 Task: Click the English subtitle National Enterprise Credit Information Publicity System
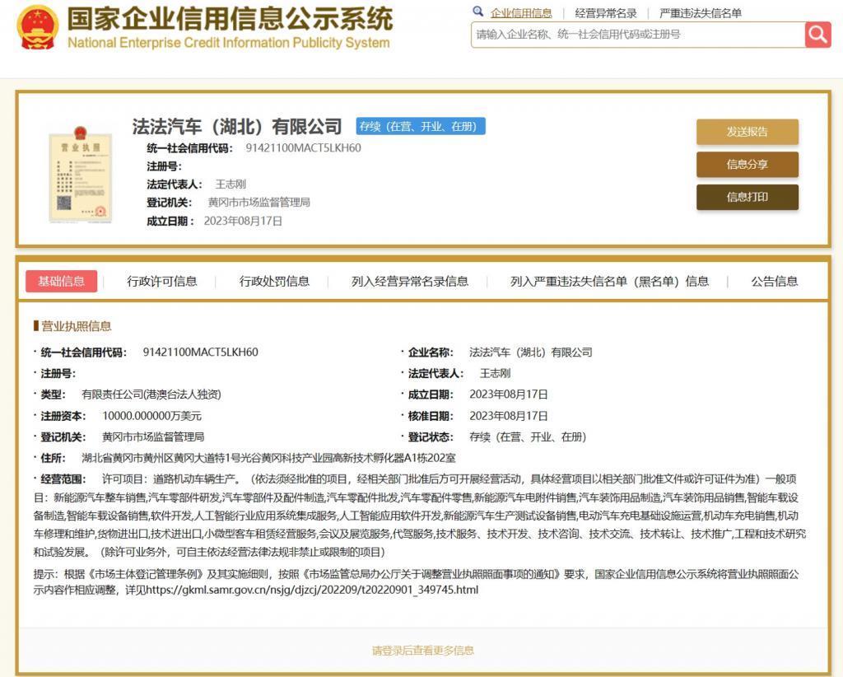tap(229, 43)
